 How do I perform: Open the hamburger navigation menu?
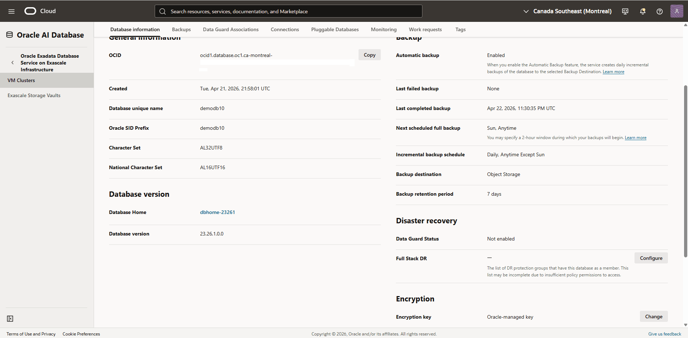(x=11, y=11)
